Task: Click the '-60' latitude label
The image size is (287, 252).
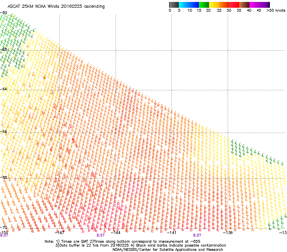Action: tap(3, 13)
